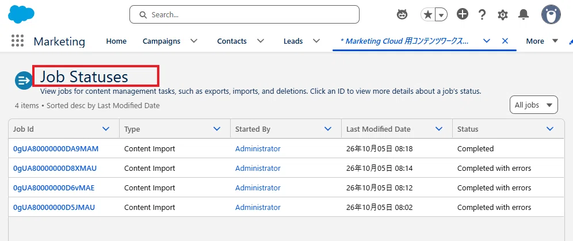
Task: Expand the Leads tab chevron menu
Action: pyautogui.click(x=316, y=41)
